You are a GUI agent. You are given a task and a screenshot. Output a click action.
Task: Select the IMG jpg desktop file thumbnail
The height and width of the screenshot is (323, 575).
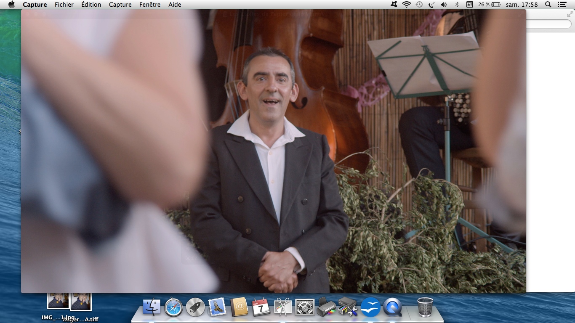click(58, 301)
